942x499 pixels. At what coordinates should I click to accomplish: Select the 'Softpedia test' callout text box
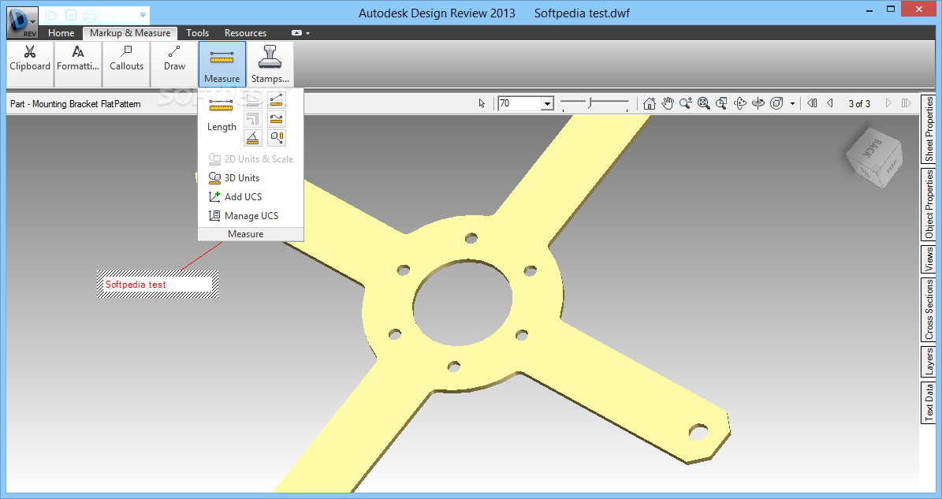pyautogui.click(x=158, y=284)
